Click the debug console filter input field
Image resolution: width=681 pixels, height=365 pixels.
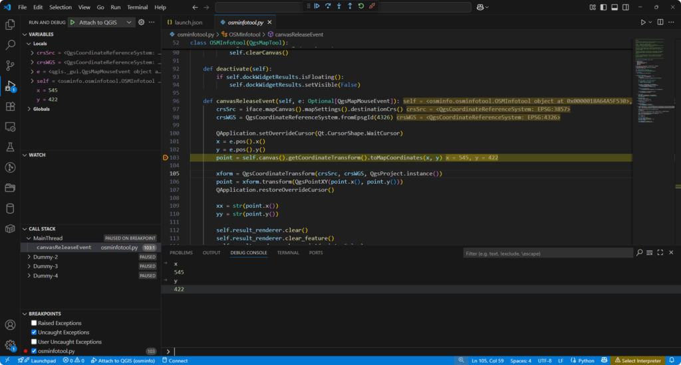[547, 253]
